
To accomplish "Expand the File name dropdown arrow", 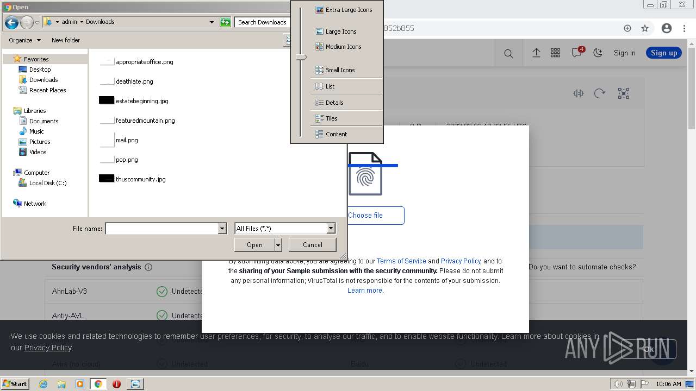I will tap(222, 229).
